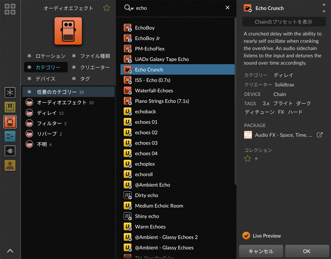The width and height of the screenshot is (331, 259).
Task: Click PM-EchoFlex plugin icon
Action: 128,49
